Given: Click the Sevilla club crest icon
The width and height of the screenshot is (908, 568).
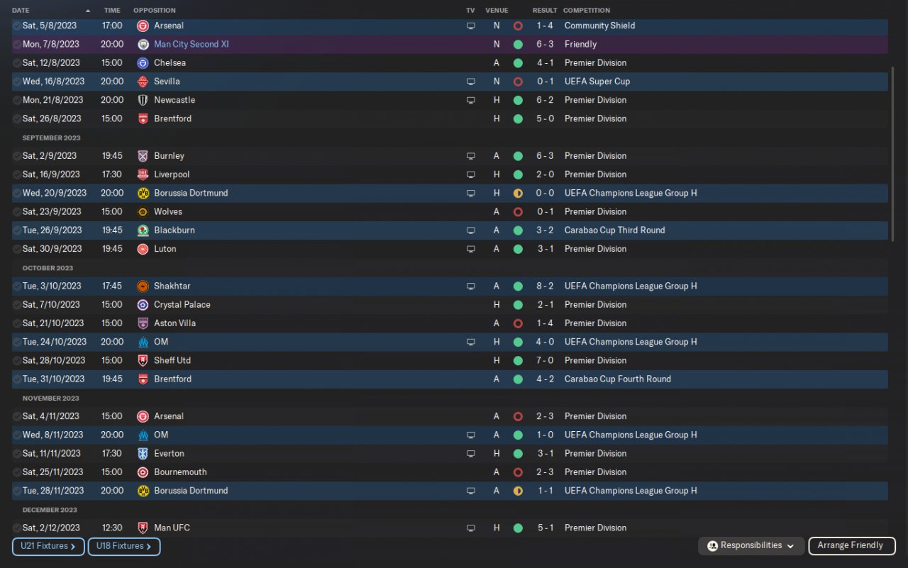Looking at the screenshot, I should pyautogui.click(x=143, y=82).
